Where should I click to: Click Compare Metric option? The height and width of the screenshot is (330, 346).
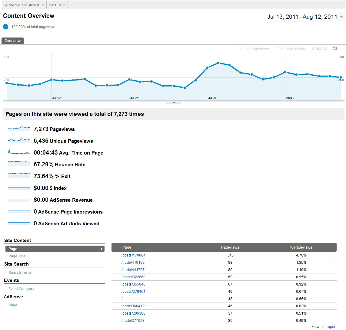pyautogui.click(x=291, y=49)
